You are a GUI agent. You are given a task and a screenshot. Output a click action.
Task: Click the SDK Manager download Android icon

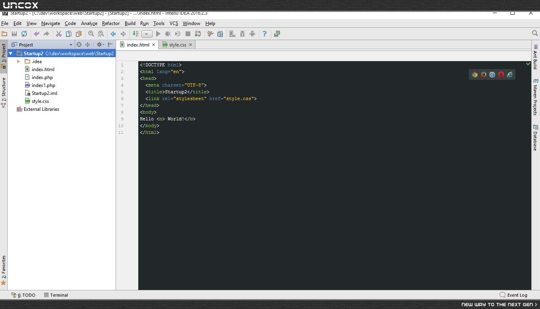242,34
